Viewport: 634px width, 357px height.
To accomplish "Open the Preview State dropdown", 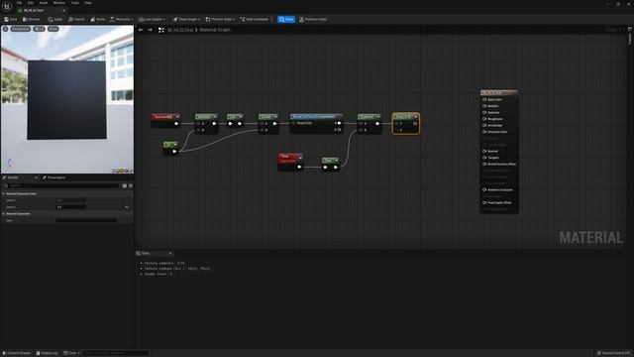I will (220, 20).
